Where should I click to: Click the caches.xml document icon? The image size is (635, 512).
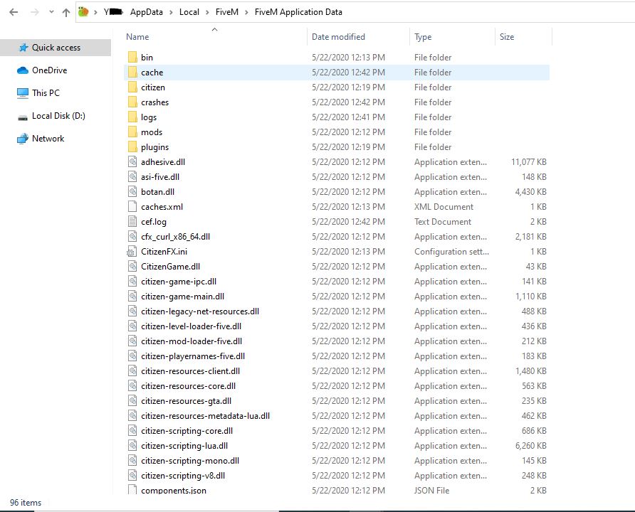[x=132, y=207]
